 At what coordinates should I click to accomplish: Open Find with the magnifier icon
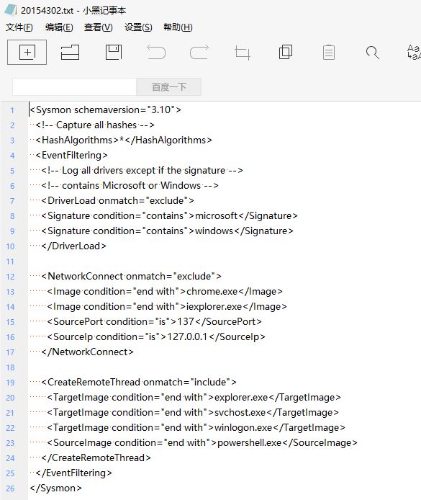(372, 53)
